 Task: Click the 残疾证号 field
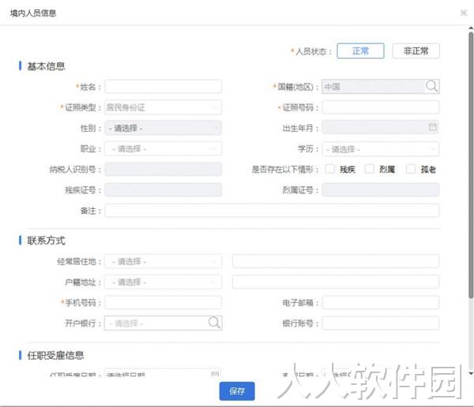164,189
